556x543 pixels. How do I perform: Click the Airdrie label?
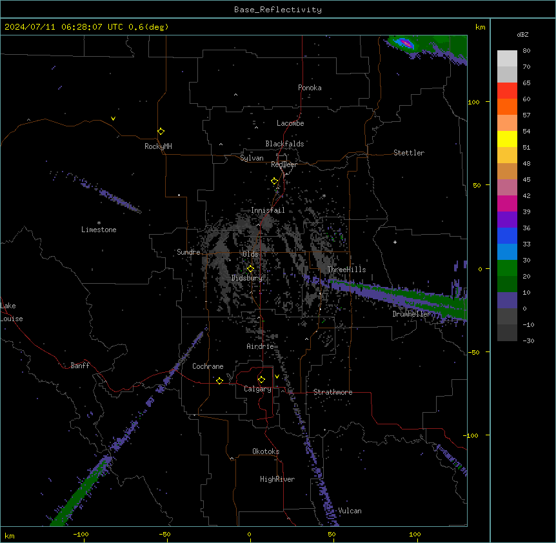point(260,346)
